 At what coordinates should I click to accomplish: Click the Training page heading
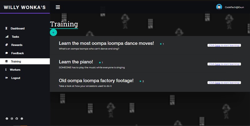pos(64,24)
